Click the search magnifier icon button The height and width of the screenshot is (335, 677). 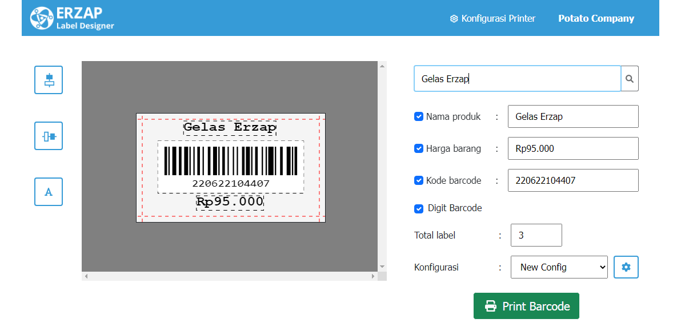(x=630, y=78)
